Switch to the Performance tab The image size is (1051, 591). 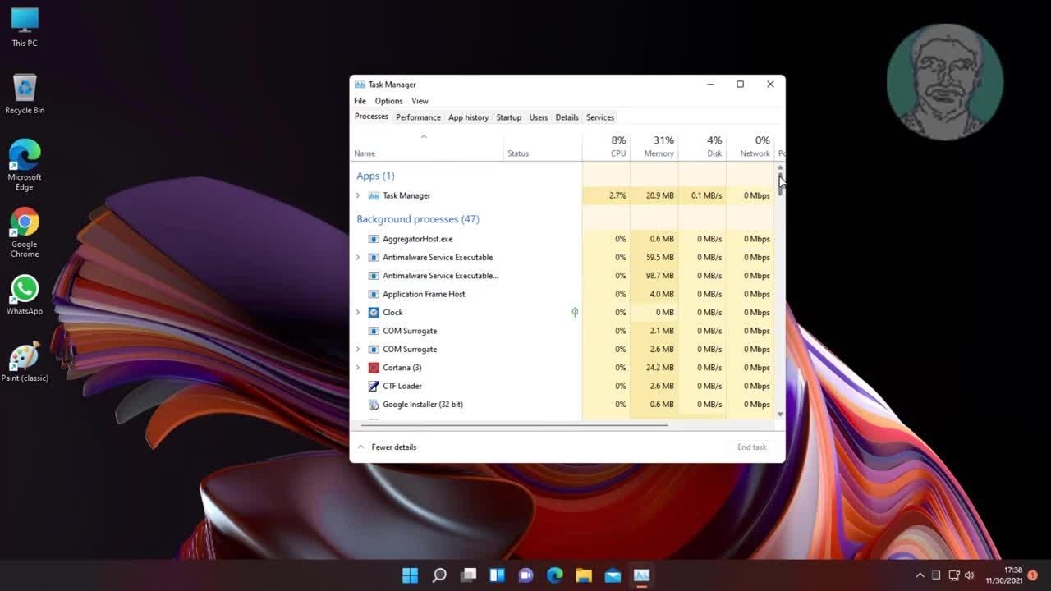(x=418, y=117)
